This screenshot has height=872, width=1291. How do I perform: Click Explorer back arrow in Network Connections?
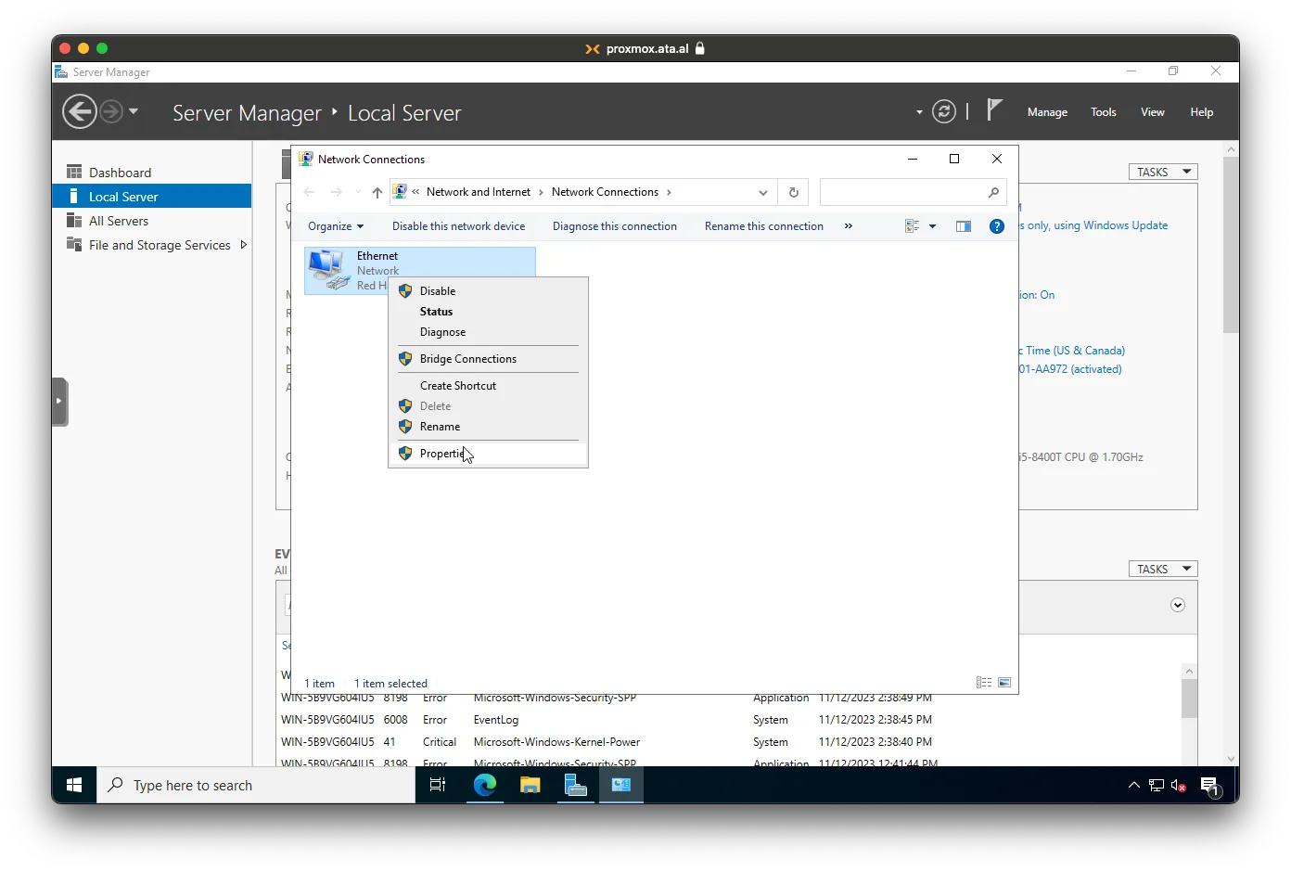pos(310,192)
